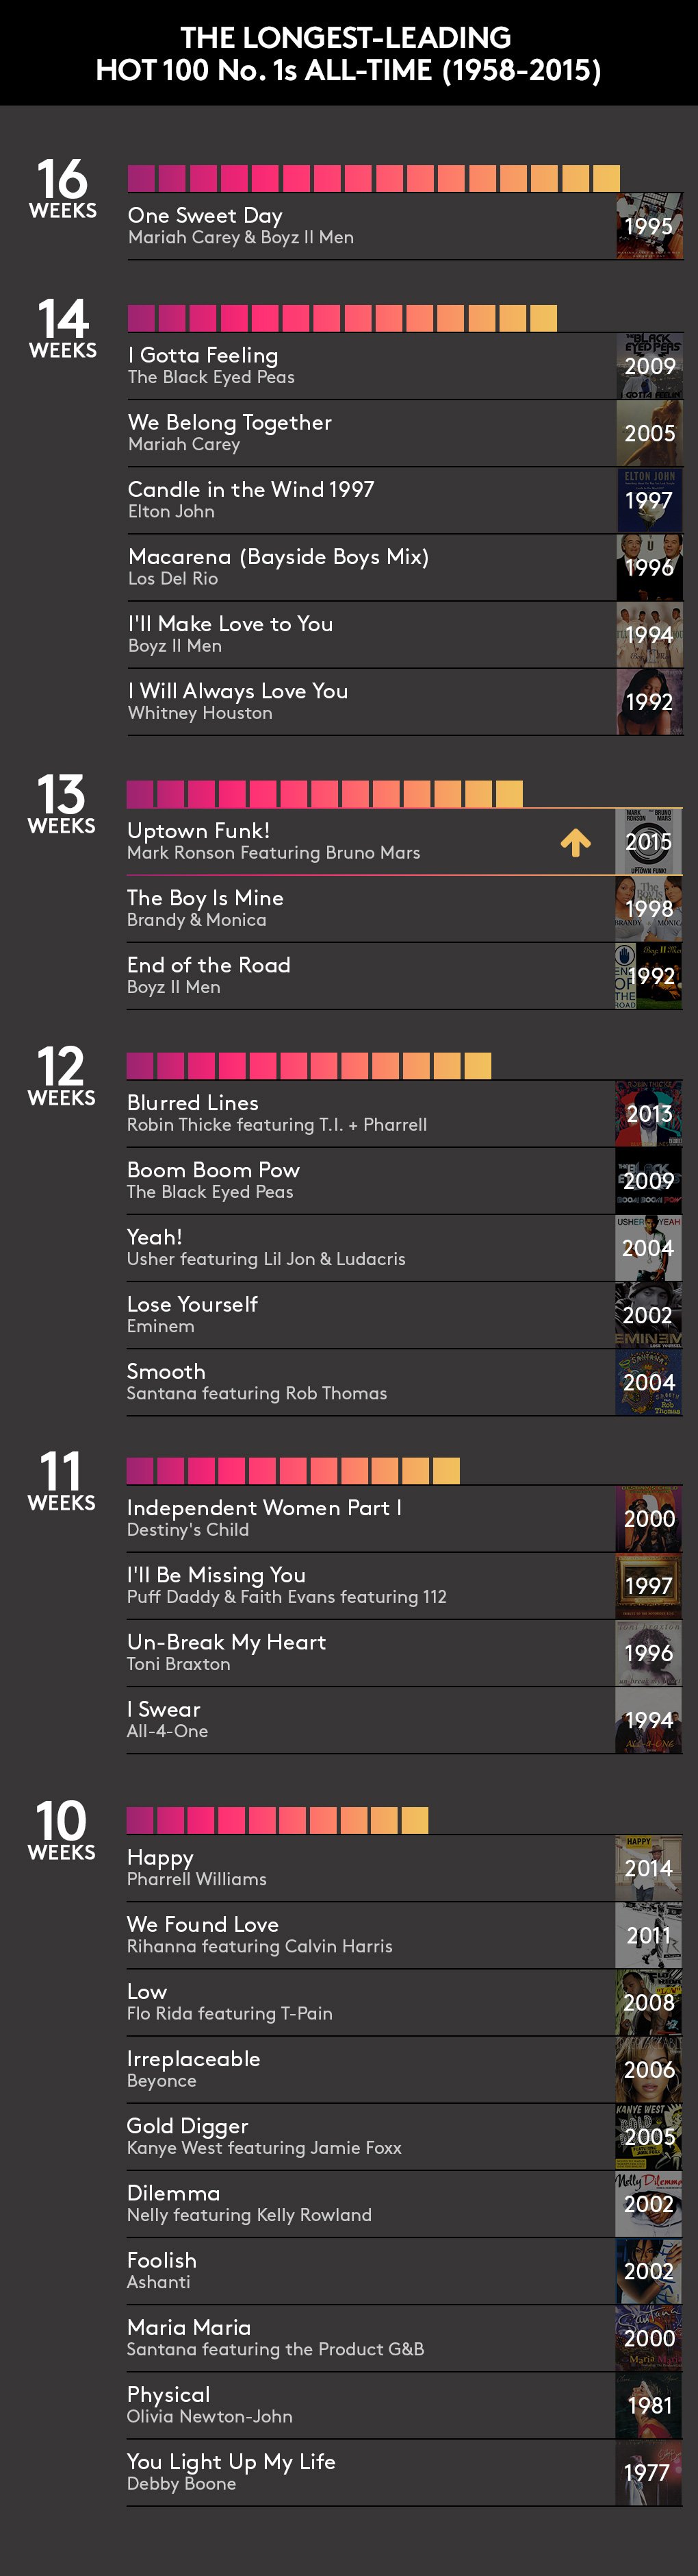Click the I Will Always Love You title
698x2576 pixels.
[x=237, y=691]
